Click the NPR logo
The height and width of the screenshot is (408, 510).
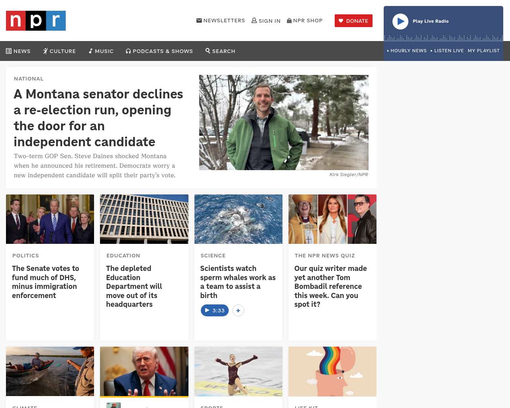coord(36,21)
